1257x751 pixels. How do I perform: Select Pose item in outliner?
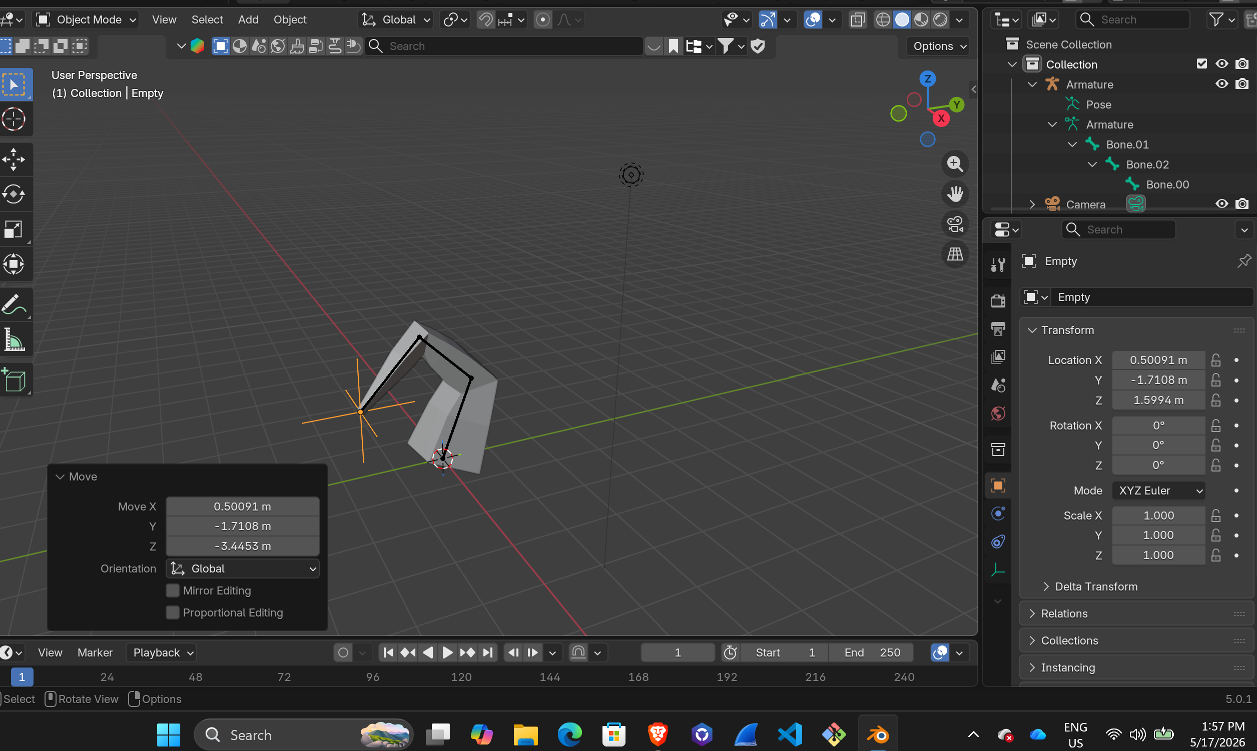(x=1098, y=105)
